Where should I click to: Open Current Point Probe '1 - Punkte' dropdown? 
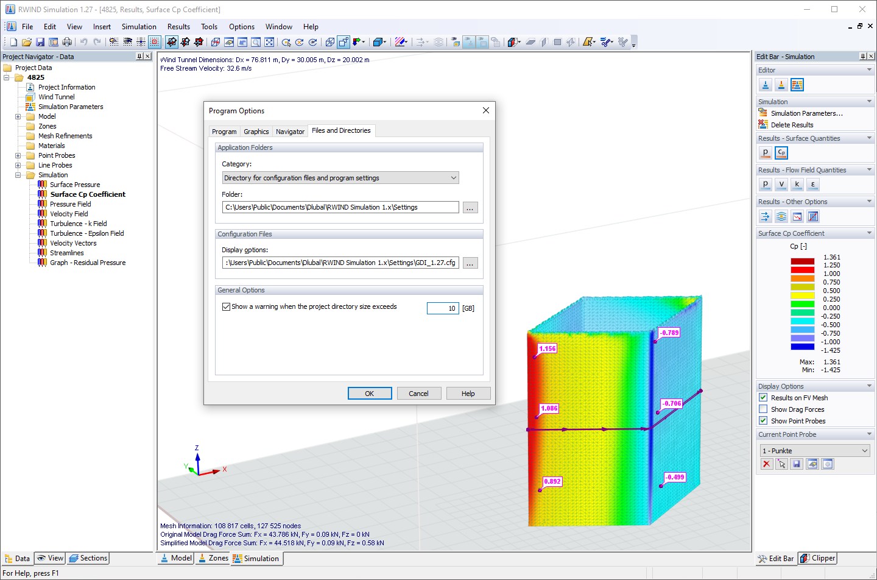[815, 451]
